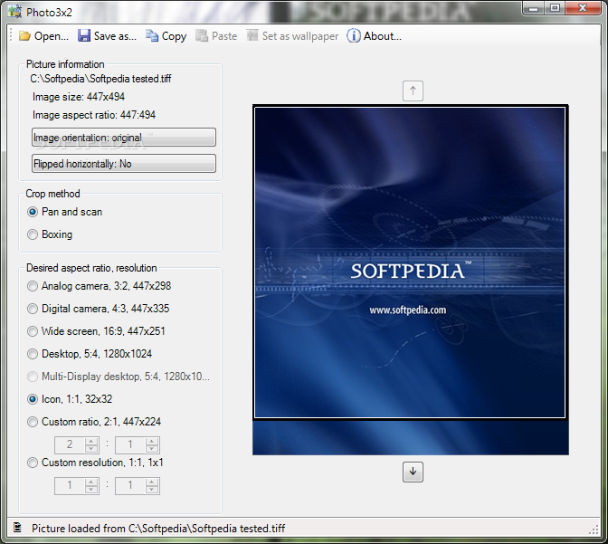608x544 pixels.
Task: Click the Paste toolbar label
Action: point(224,36)
